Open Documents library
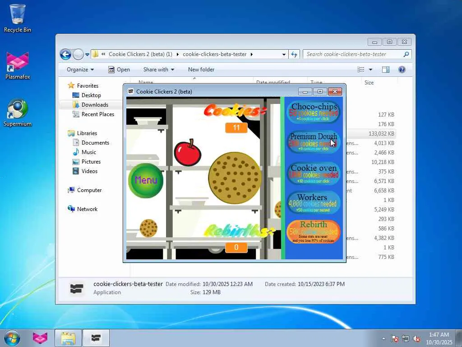The image size is (462, 347). pos(95,143)
